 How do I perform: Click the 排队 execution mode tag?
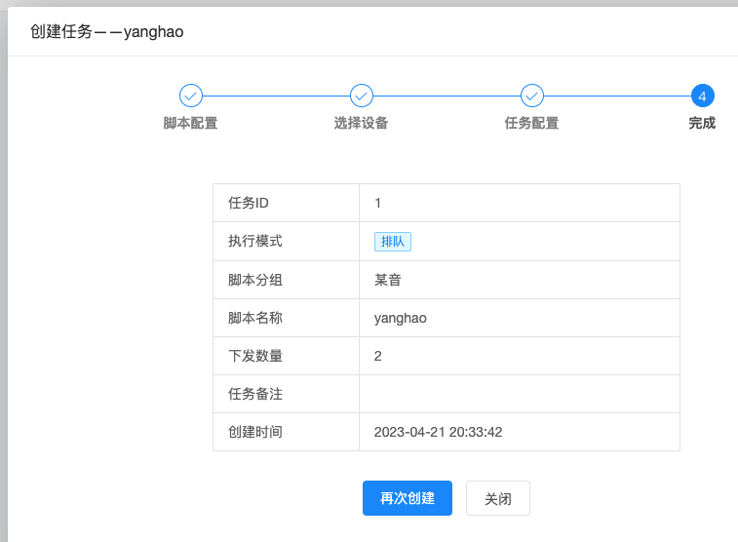click(x=392, y=242)
